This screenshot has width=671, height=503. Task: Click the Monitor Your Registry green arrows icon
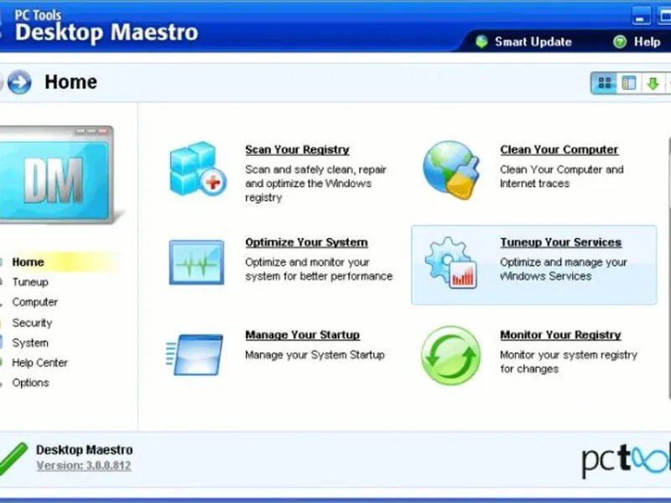coord(450,355)
